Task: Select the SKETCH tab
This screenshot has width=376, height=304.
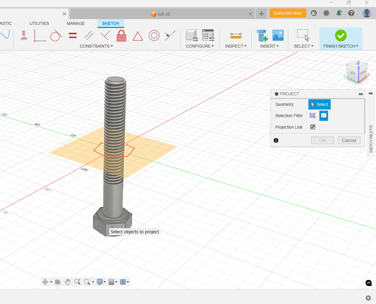Action: 111,23
